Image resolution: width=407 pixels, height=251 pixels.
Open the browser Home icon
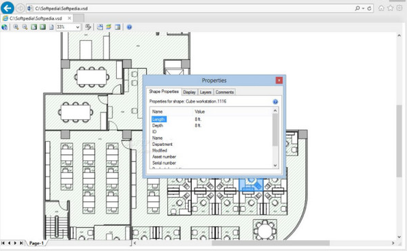click(381, 8)
